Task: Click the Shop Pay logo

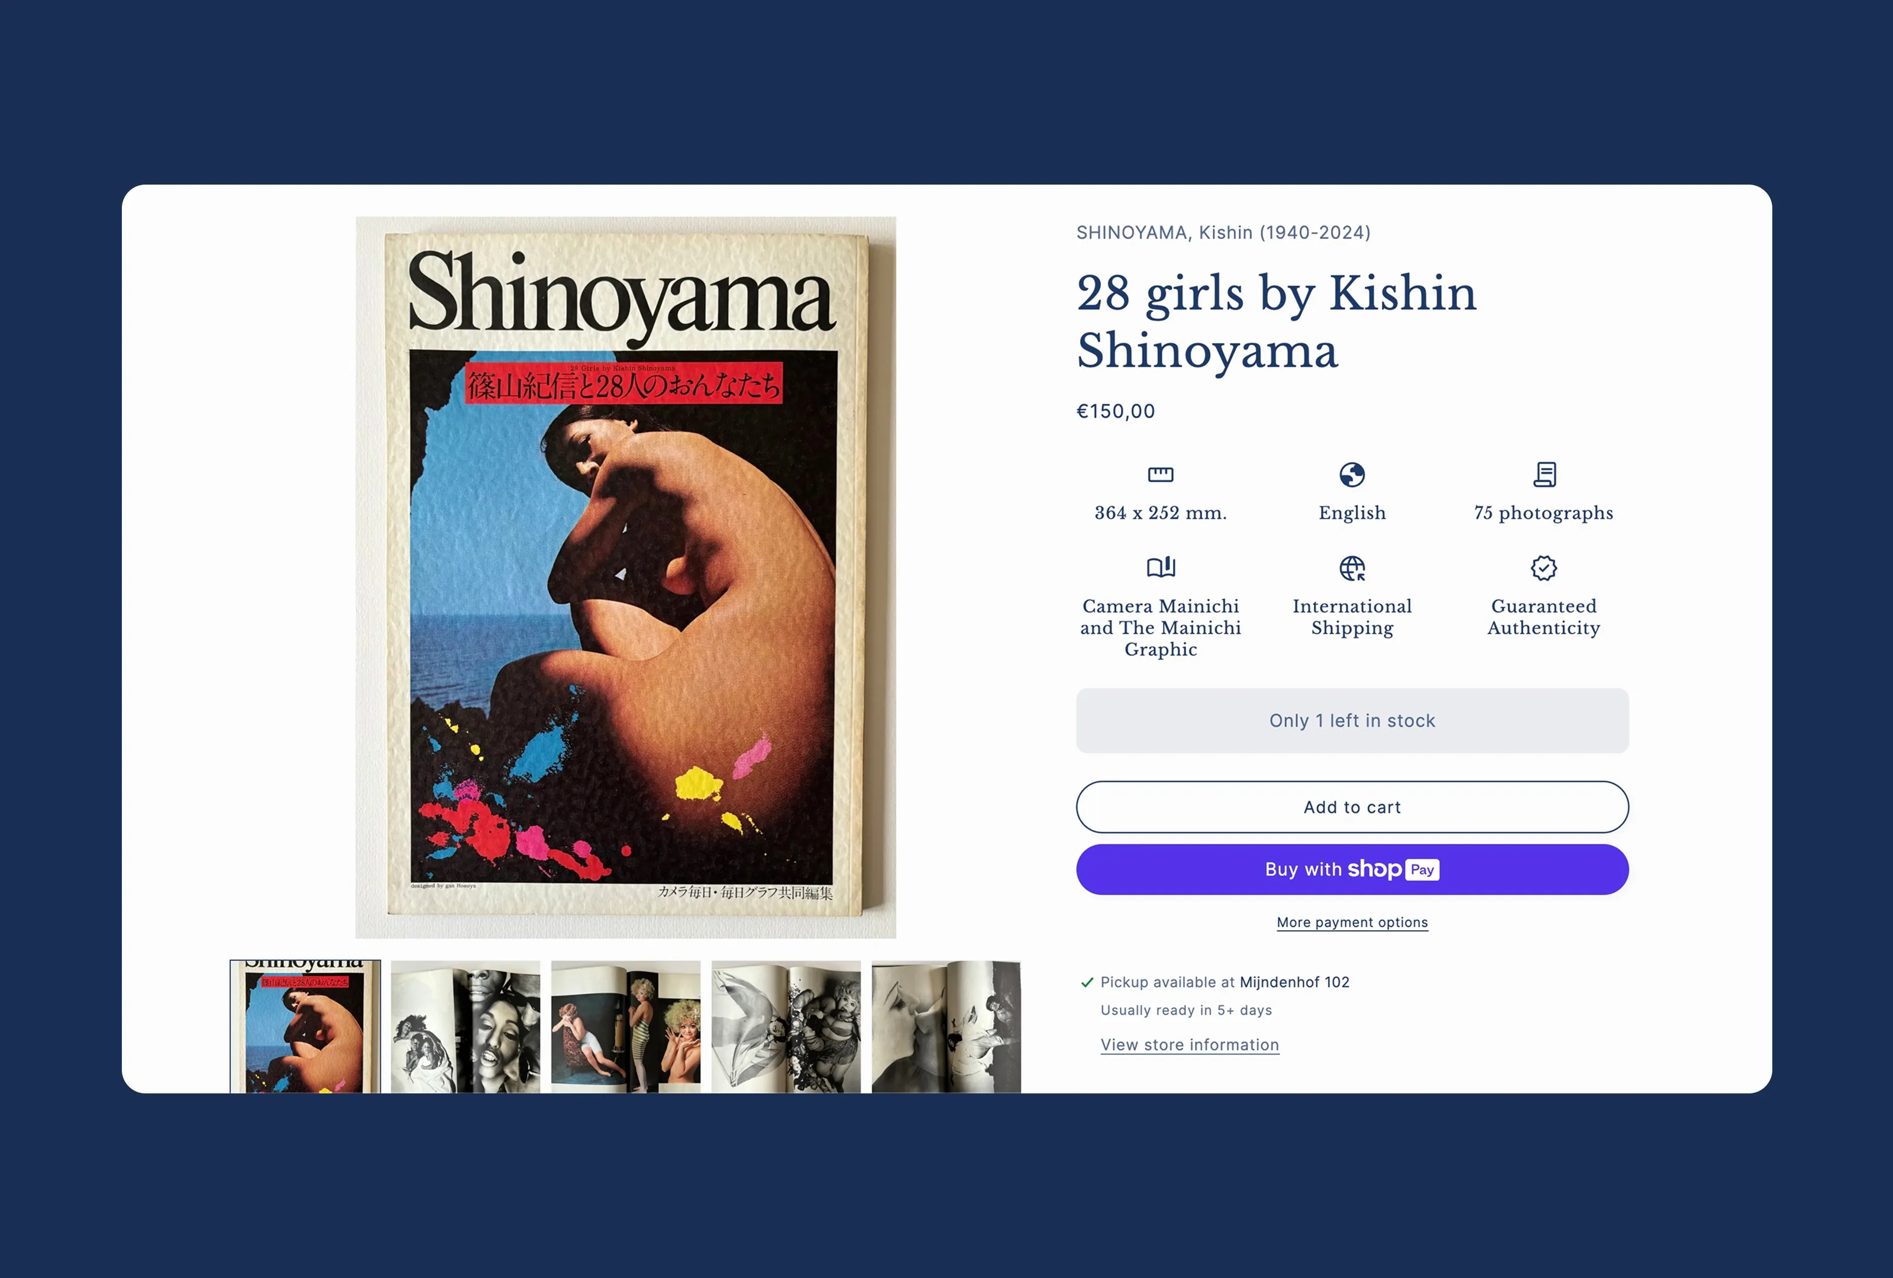Action: pos(1393,869)
